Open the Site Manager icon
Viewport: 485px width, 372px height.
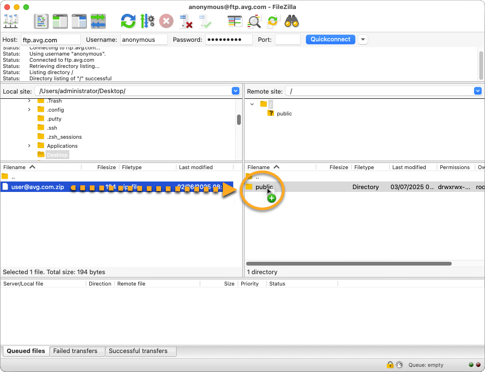(x=10, y=21)
